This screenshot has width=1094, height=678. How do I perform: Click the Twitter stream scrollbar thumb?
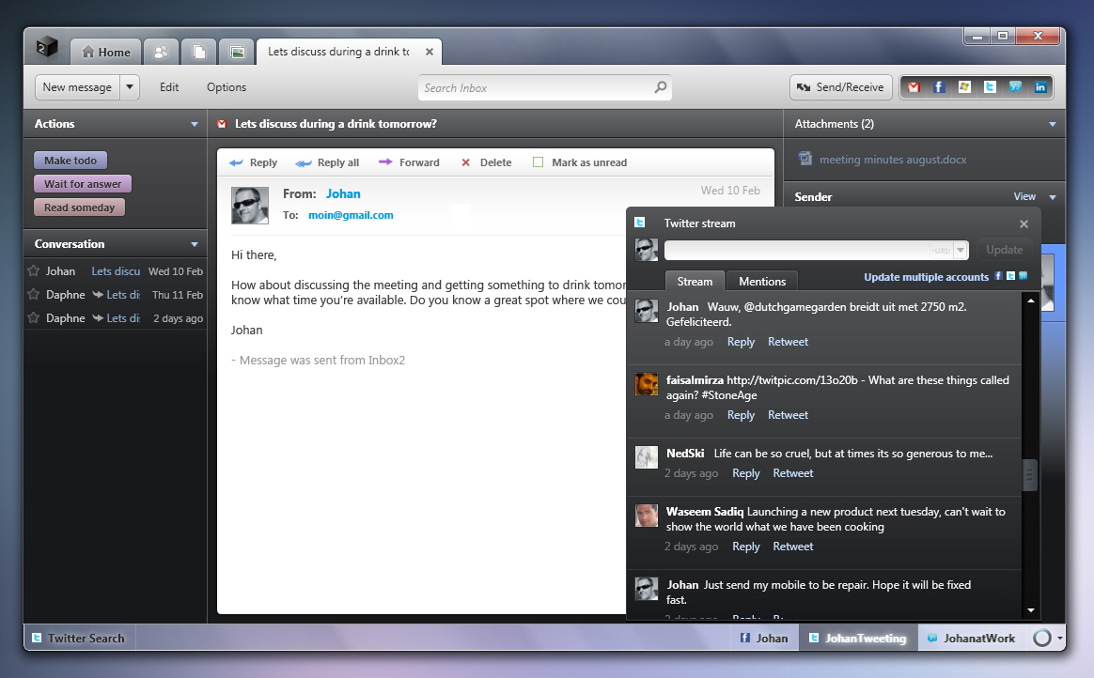(1029, 475)
